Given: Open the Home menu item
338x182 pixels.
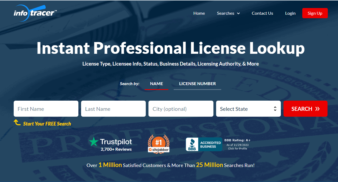Looking at the screenshot, I should click(x=199, y=13).
